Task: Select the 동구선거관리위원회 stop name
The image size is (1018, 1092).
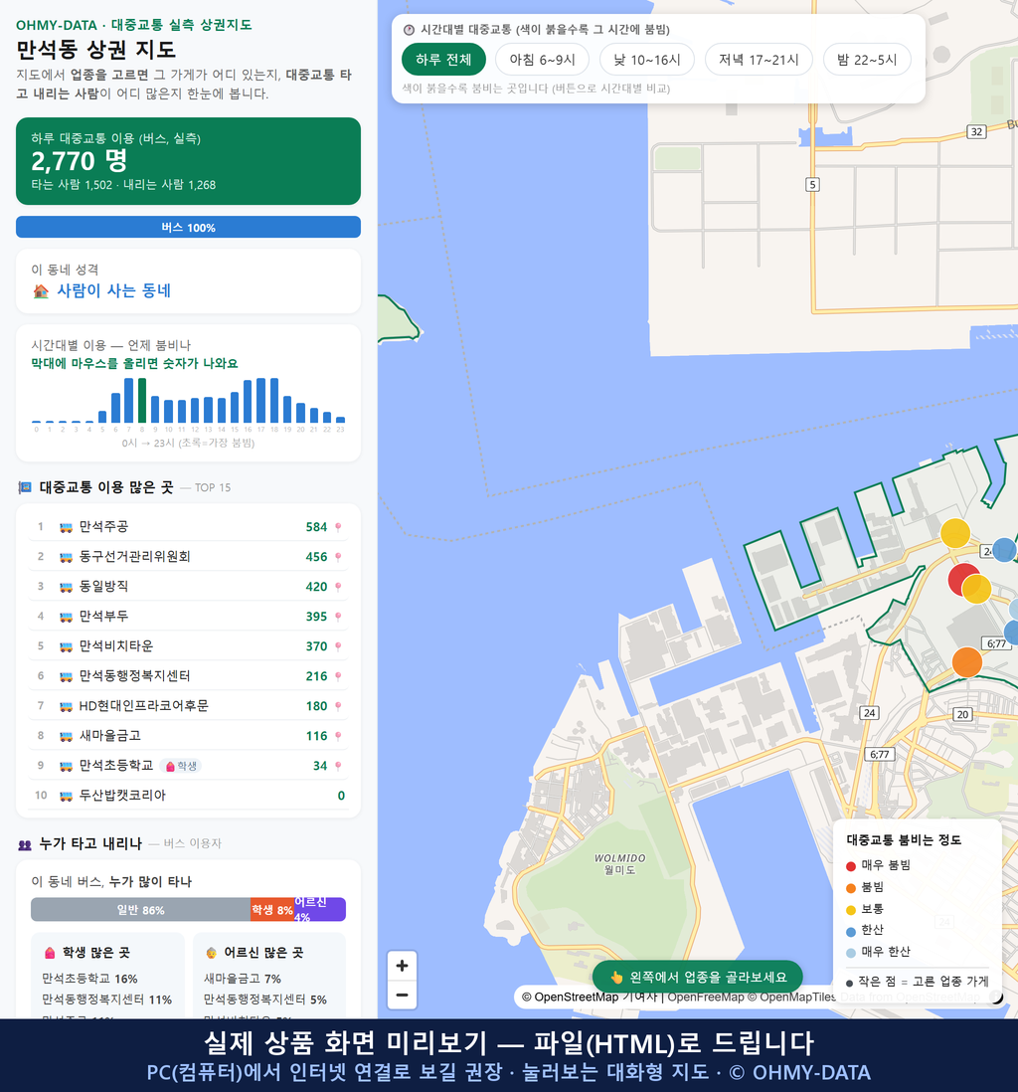Action: click(x=134, y=557)
